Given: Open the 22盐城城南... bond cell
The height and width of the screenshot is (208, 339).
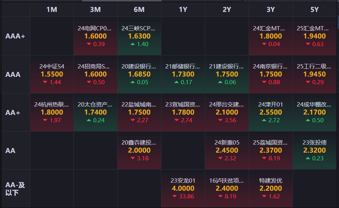Looking at the screenshot, I should 139,112.
